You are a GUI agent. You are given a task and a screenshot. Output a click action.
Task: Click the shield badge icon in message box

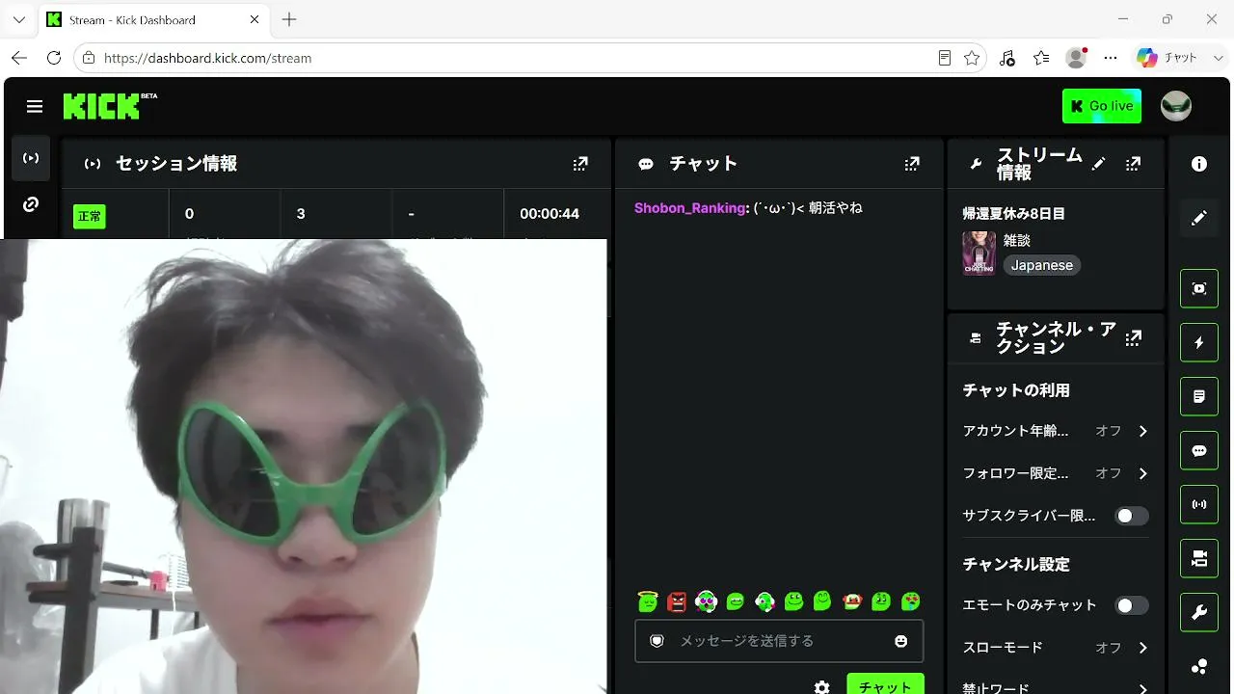(x=657, y=641)
